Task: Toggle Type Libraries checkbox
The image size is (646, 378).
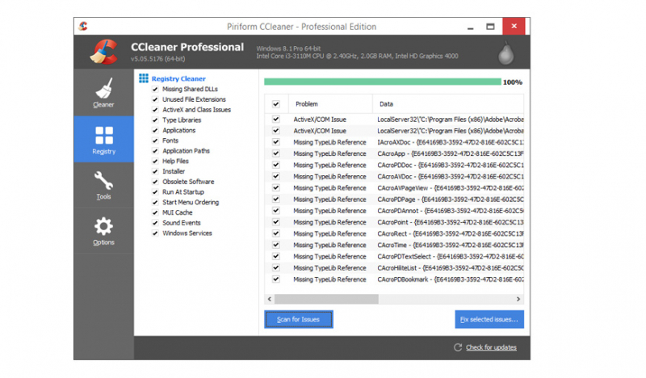Action: (x=155, y=120)
